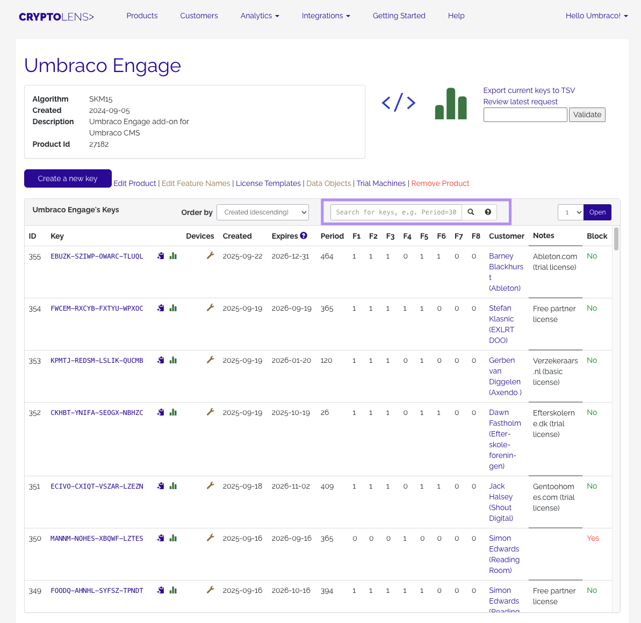The image size is (641, 623).
Task: Open the Integrations menu
Action: click(x=326, y=16)
